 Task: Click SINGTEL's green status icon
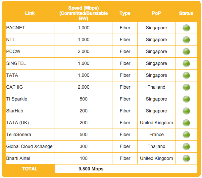click(x=186, y=64)
